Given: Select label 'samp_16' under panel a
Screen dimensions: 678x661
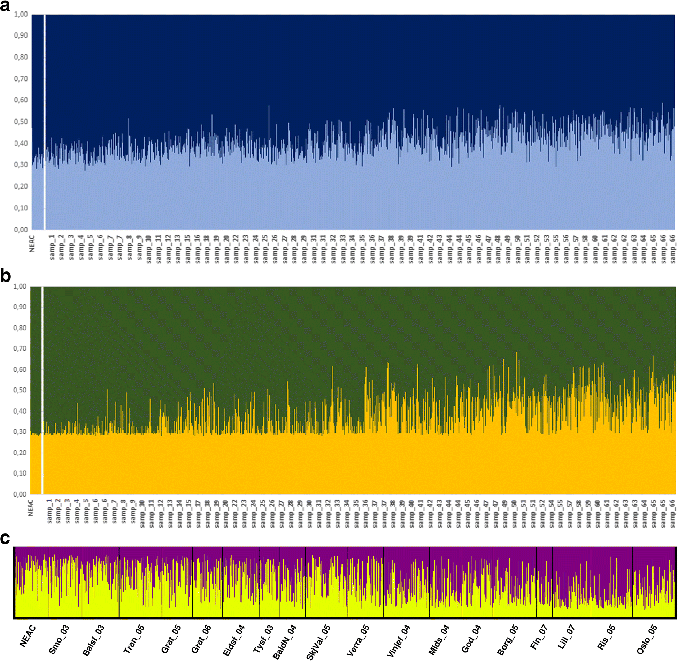Looking at the screenshot, I should click(198, 249).
